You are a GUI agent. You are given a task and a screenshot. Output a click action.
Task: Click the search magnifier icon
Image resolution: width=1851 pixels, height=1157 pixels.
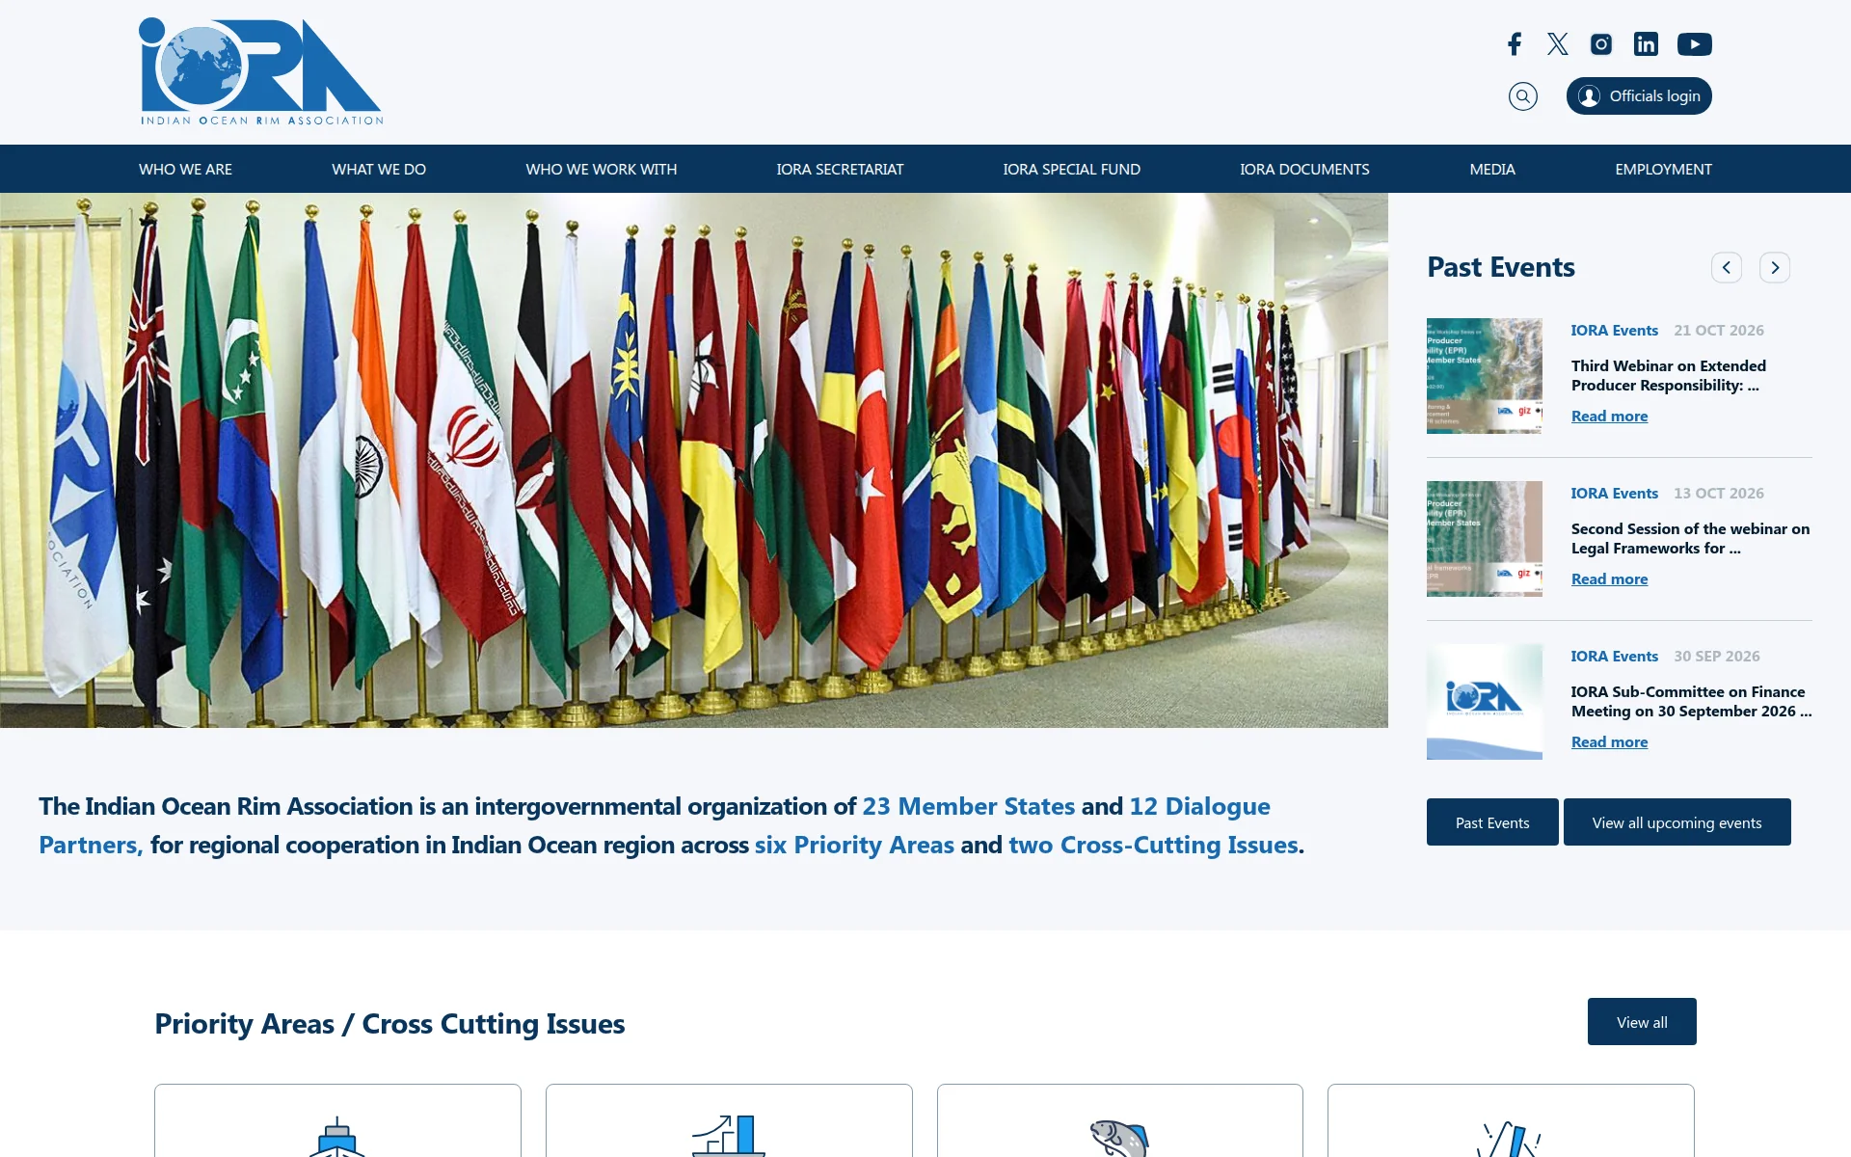[1523, 95]
